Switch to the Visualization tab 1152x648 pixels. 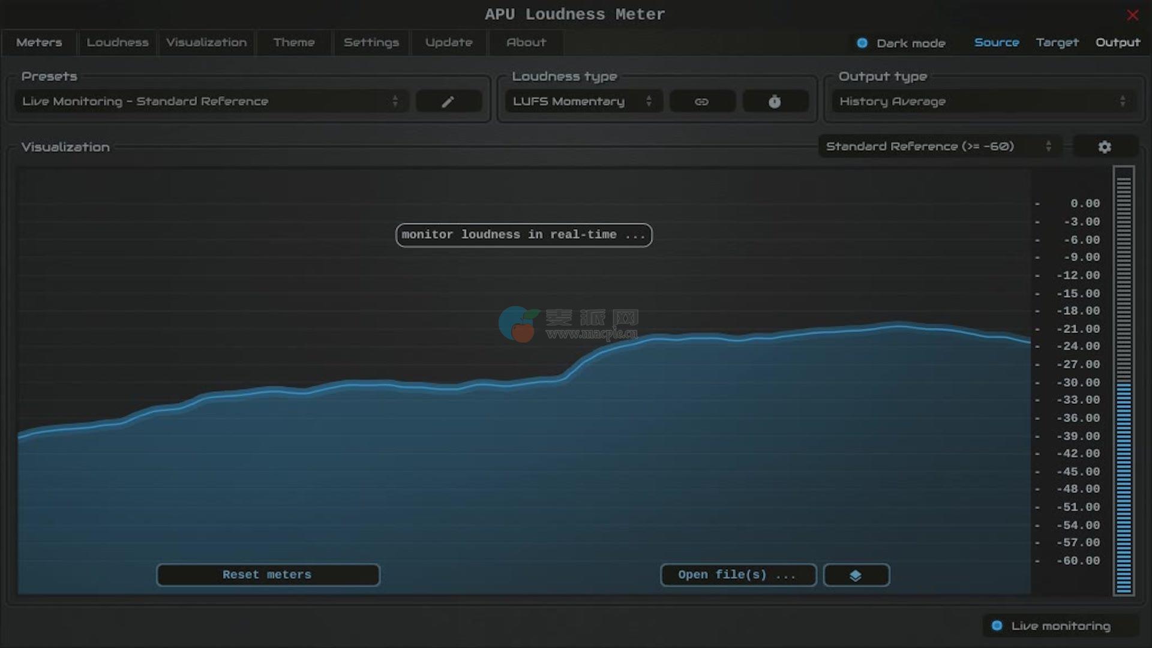(x=206, y=43)
